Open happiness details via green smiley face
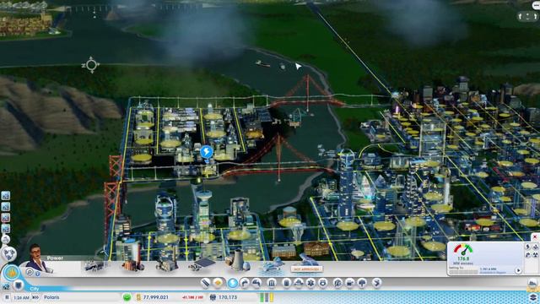The width and height of the screenshot is (540, 304). pyautogui.click(x=127, y=297)
